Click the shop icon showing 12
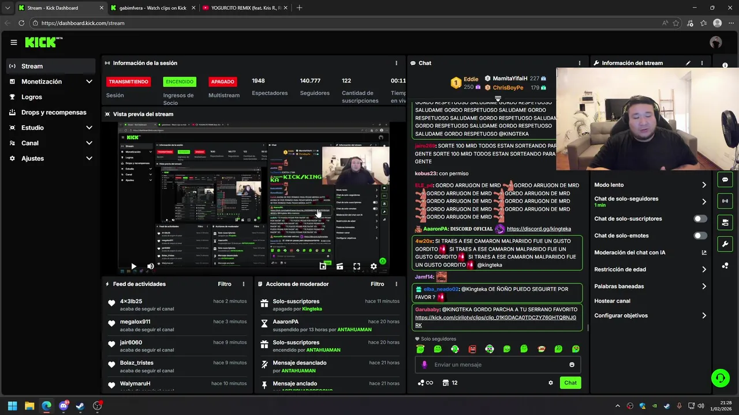 click(x=450, y=383)
